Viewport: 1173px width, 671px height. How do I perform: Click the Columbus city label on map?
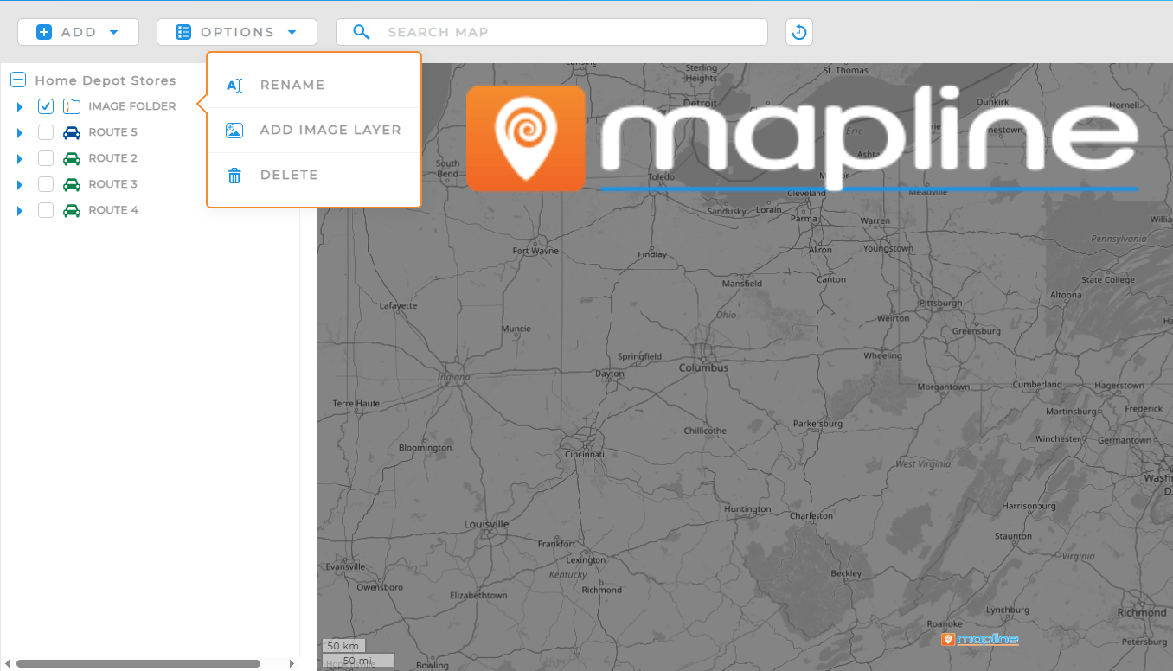tap(703, 367)
